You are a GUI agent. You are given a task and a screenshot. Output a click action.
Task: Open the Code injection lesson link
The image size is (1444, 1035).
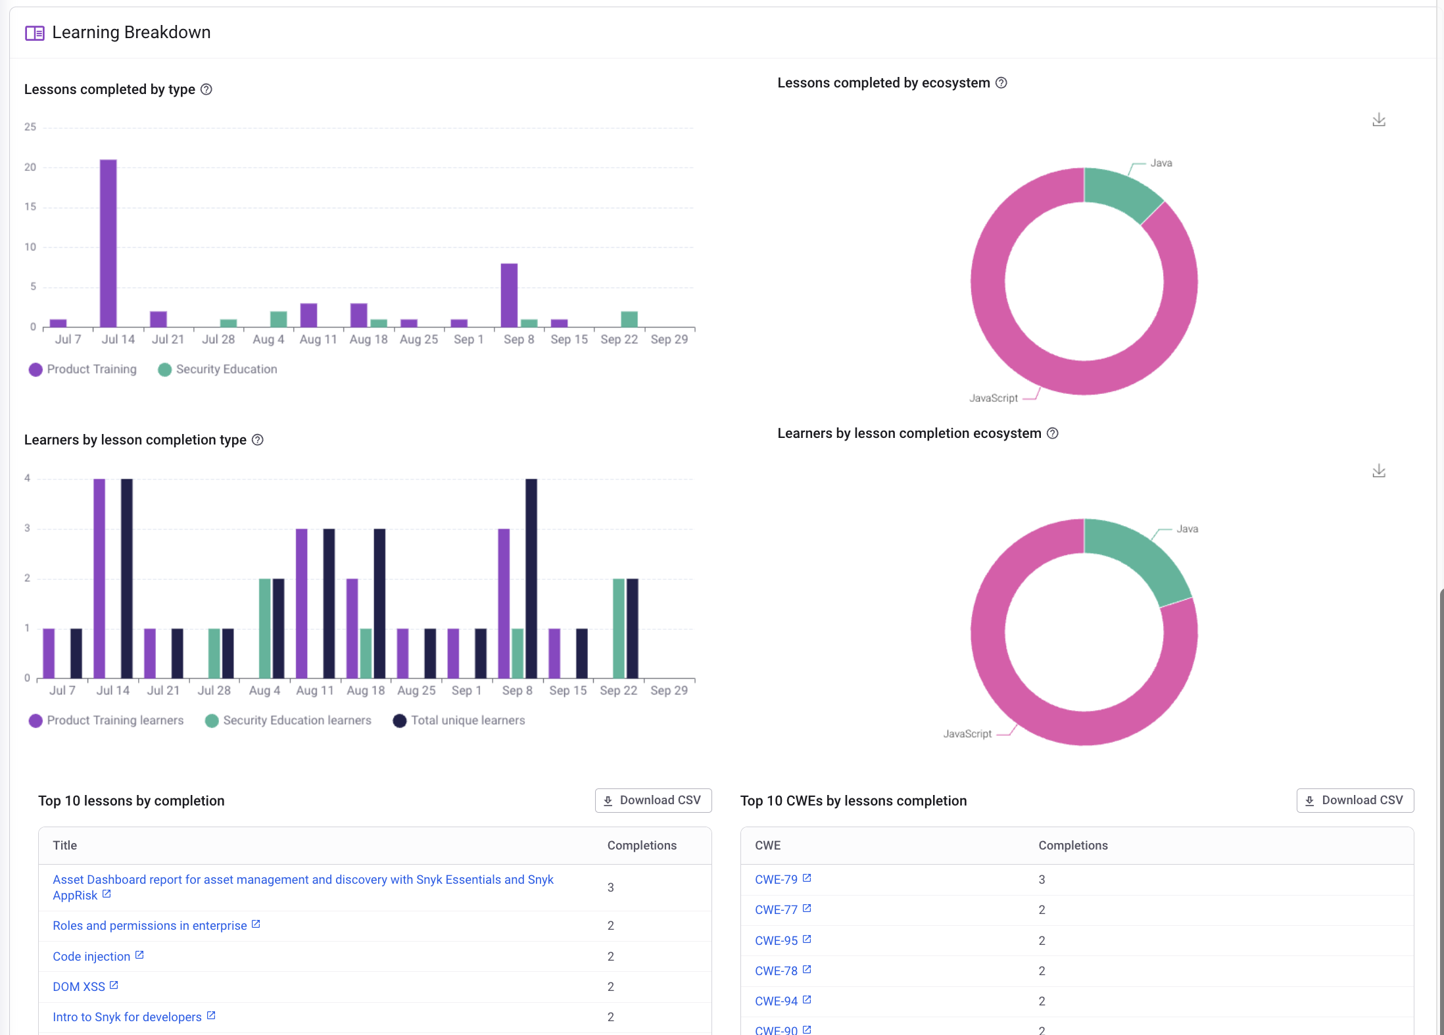pos(91,957)
